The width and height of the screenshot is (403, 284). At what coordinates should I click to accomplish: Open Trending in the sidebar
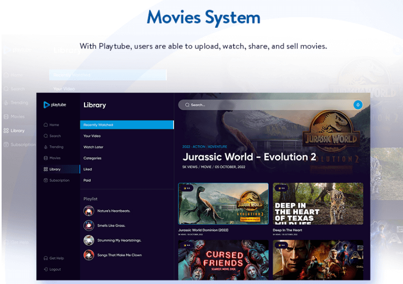point(54,147)
